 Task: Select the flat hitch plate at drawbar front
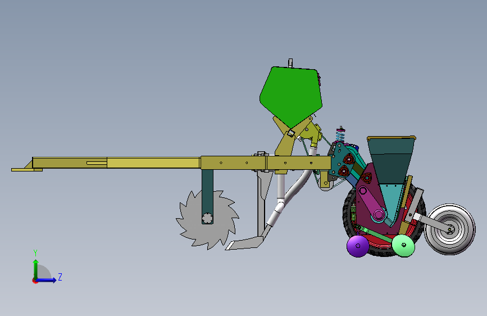pos(27,170)
